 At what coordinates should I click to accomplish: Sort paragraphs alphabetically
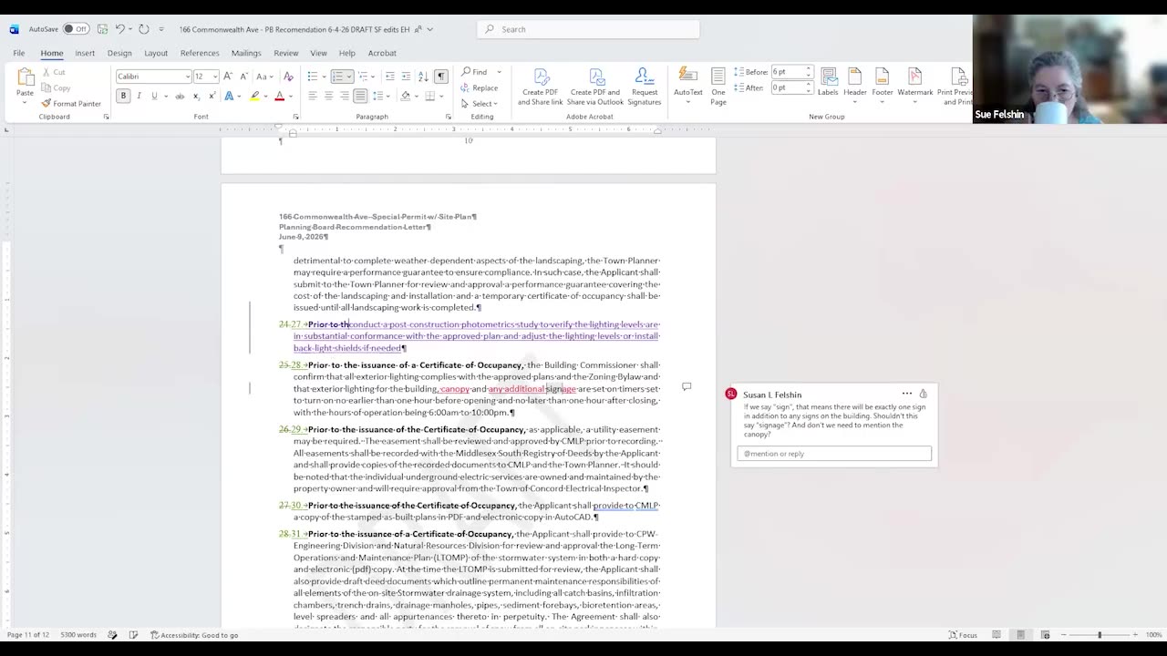point(423,77)
